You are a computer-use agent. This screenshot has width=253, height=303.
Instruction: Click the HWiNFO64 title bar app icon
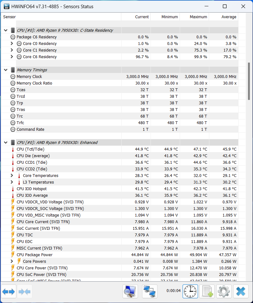pyautogui.click(x=6, y=6)
